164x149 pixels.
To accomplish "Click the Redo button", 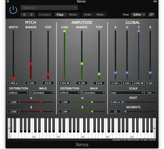I will click(x=100, y=14).
